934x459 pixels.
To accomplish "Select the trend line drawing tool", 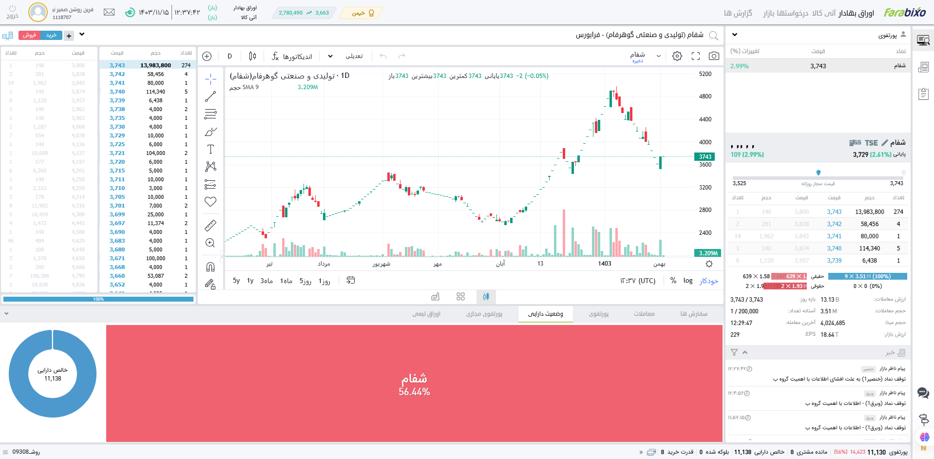I will tap(210, 96).
